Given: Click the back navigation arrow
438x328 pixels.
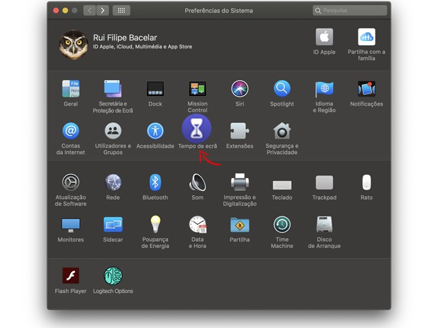Looking at the screenshot, I should [90, 11].
